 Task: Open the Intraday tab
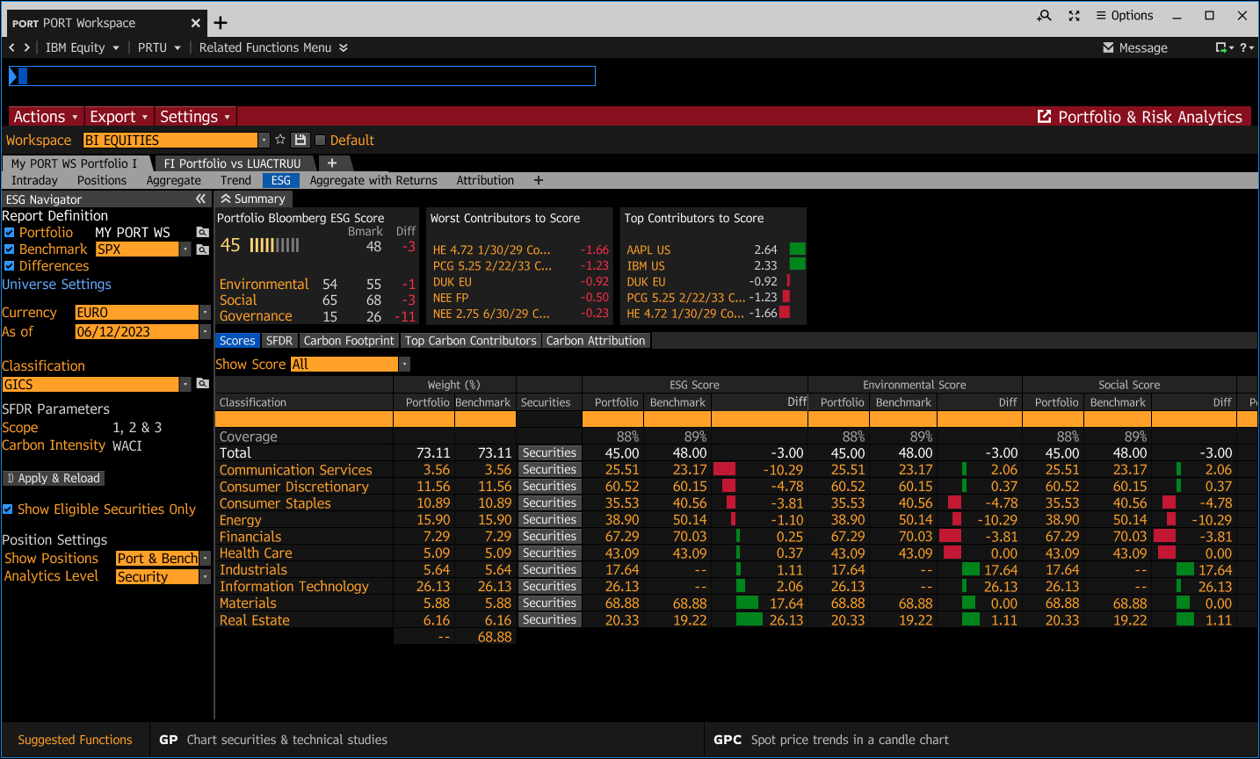(x=34, y=180)
